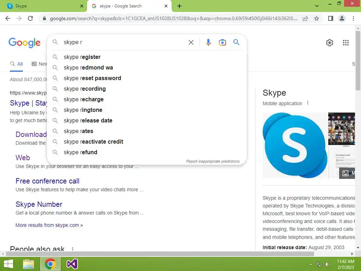The image size is (361, 271).
Task: Share this page from the address bar
Action: coord(305,18)
